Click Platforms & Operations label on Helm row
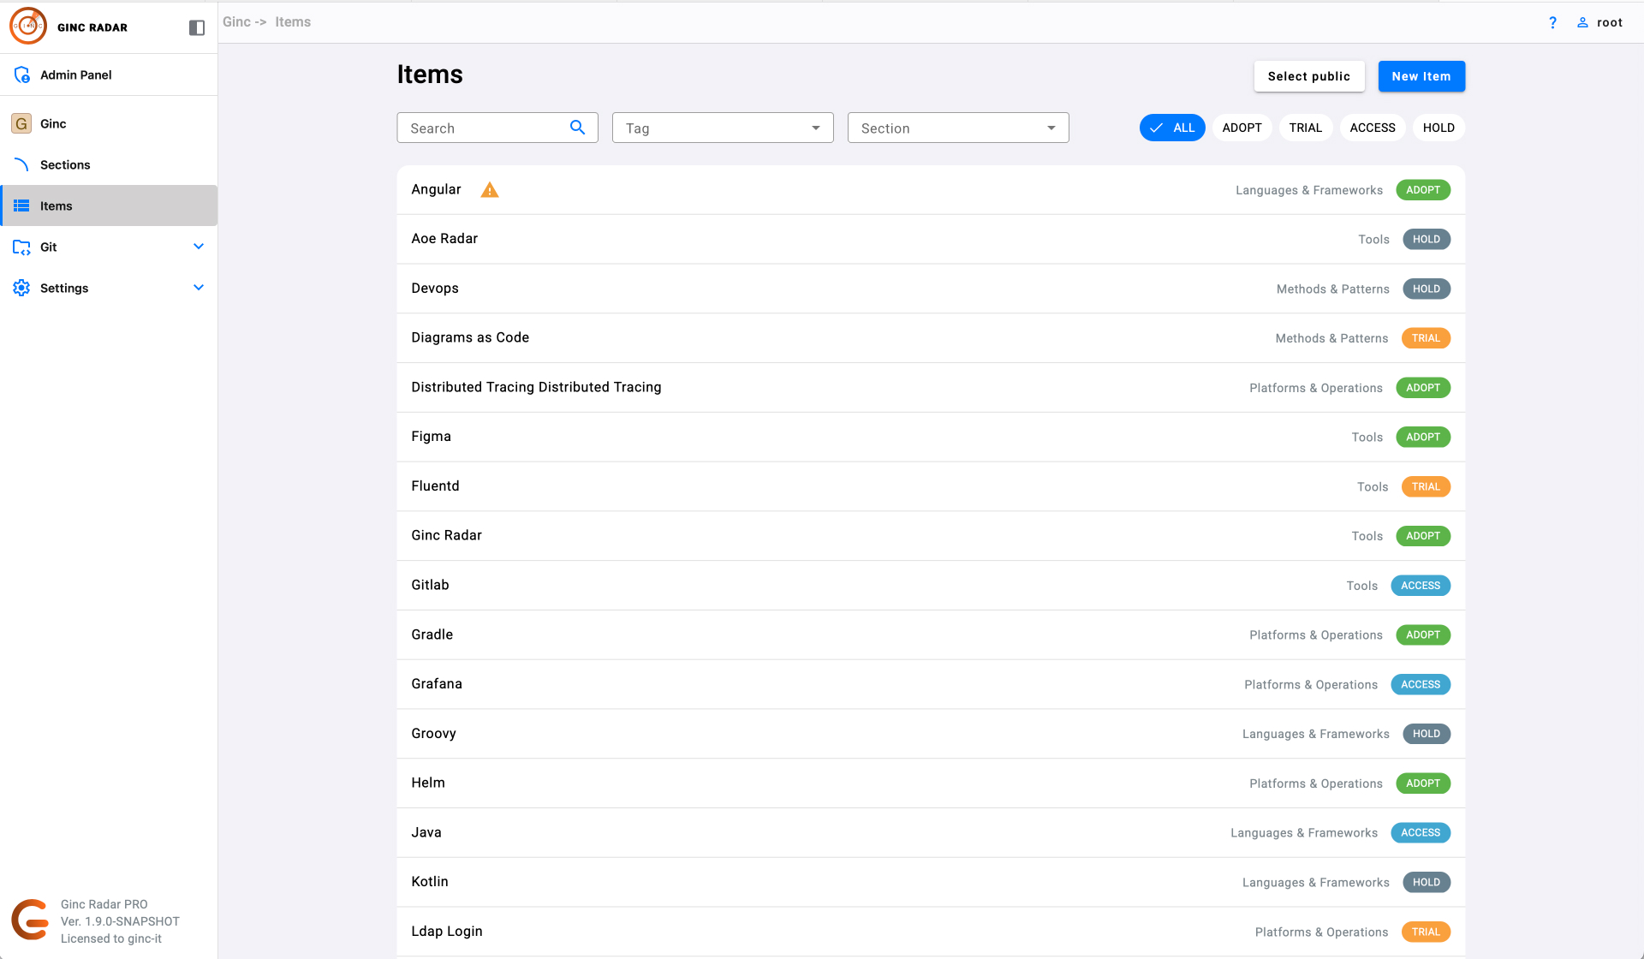 point(1316,784)
